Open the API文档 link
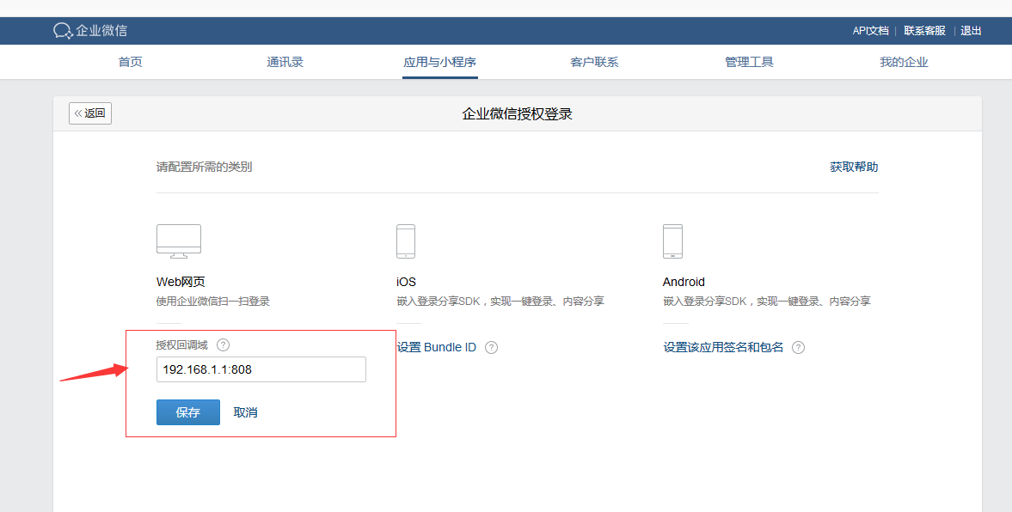Viewport: 1012px width, 512px height. pyautogui.click(x=870, y=31)
